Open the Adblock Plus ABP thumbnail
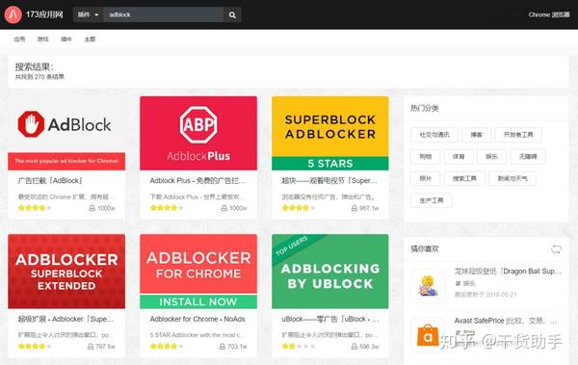 198,133
